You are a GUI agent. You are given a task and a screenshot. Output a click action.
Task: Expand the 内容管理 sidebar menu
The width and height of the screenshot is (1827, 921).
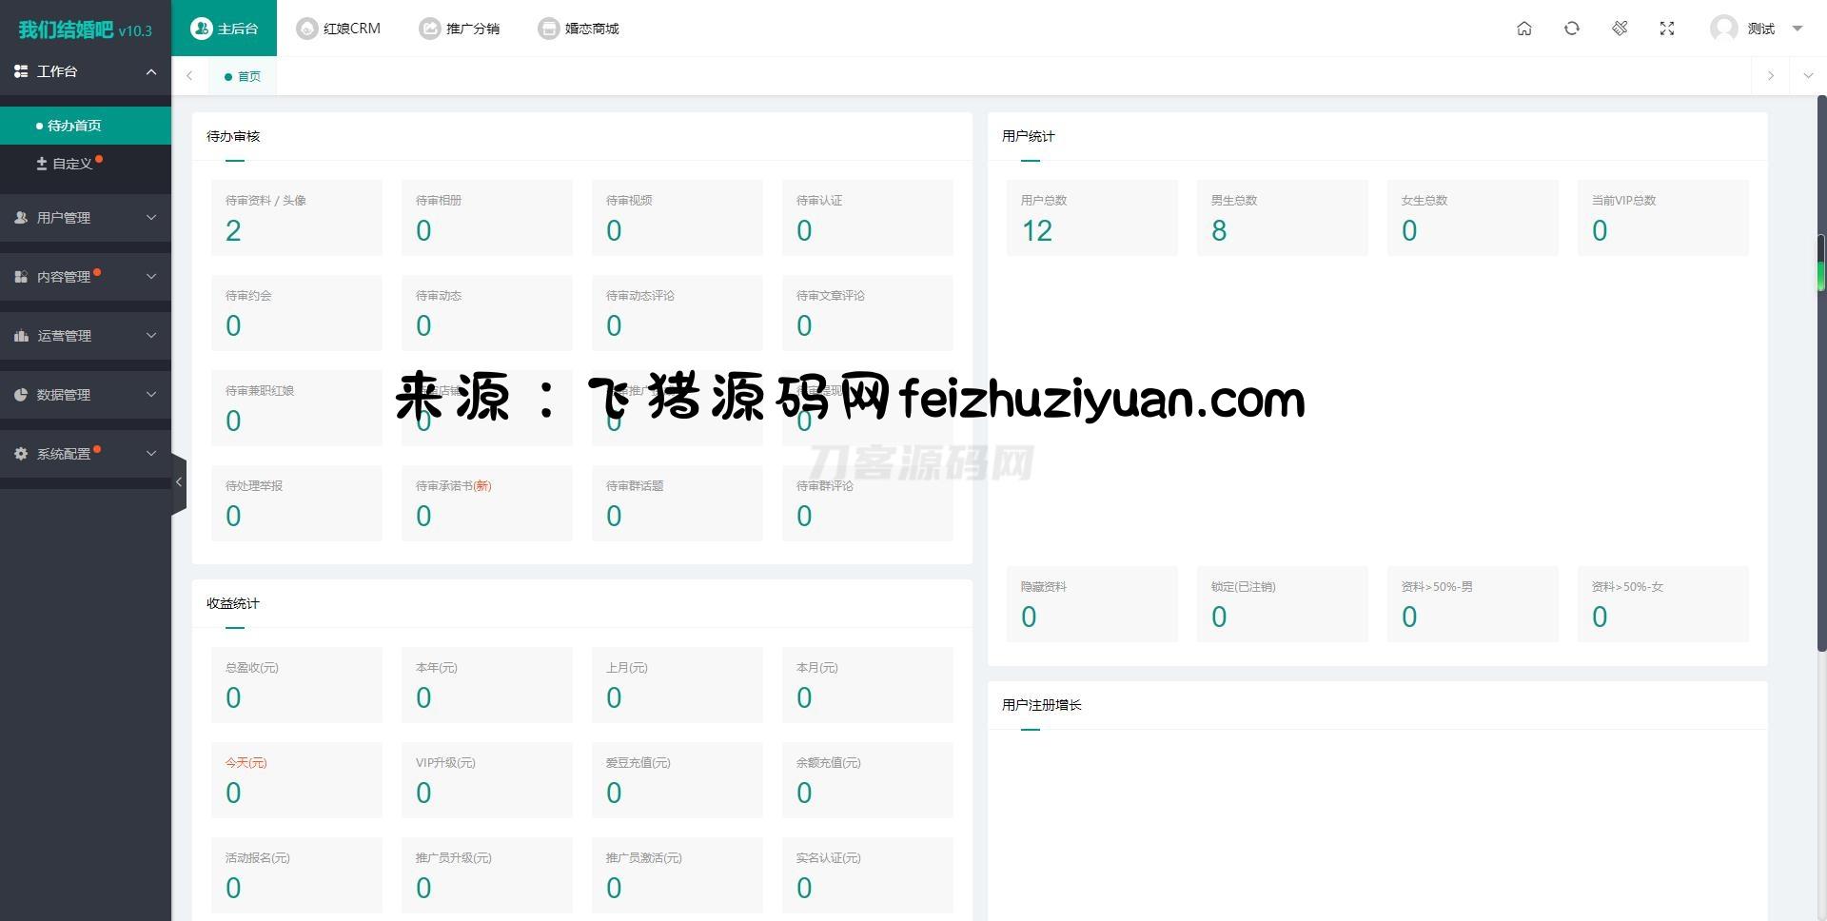point(86,277)
